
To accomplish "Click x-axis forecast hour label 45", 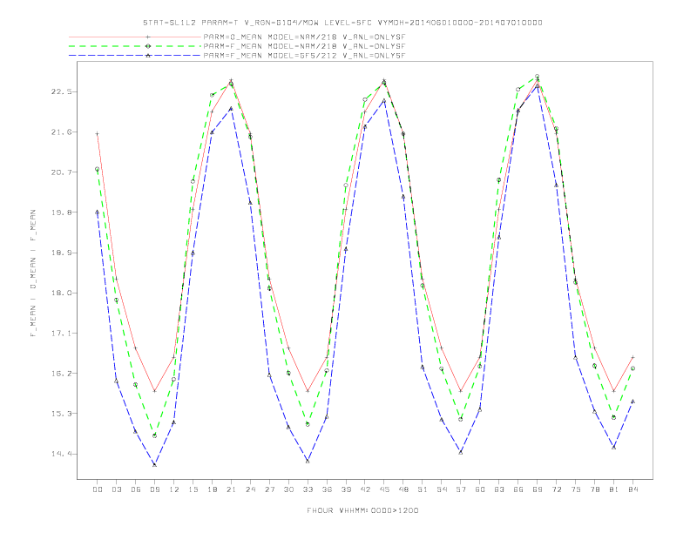I will coord(384,489).
